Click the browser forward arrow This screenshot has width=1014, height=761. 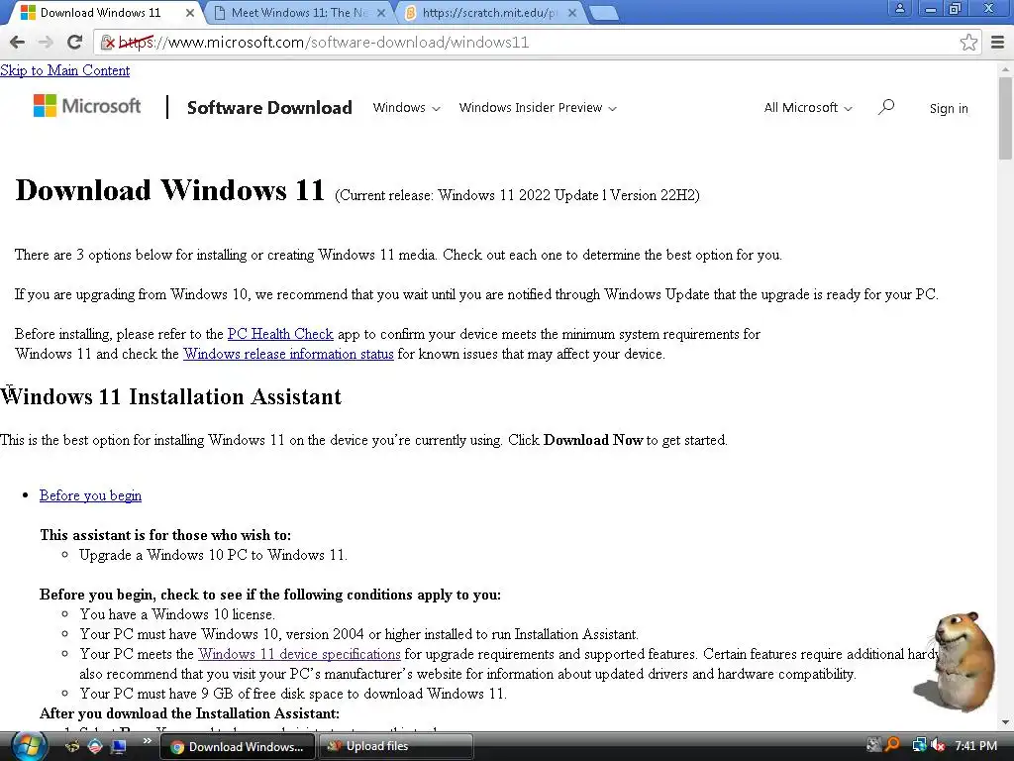click(x=46, y=42)
